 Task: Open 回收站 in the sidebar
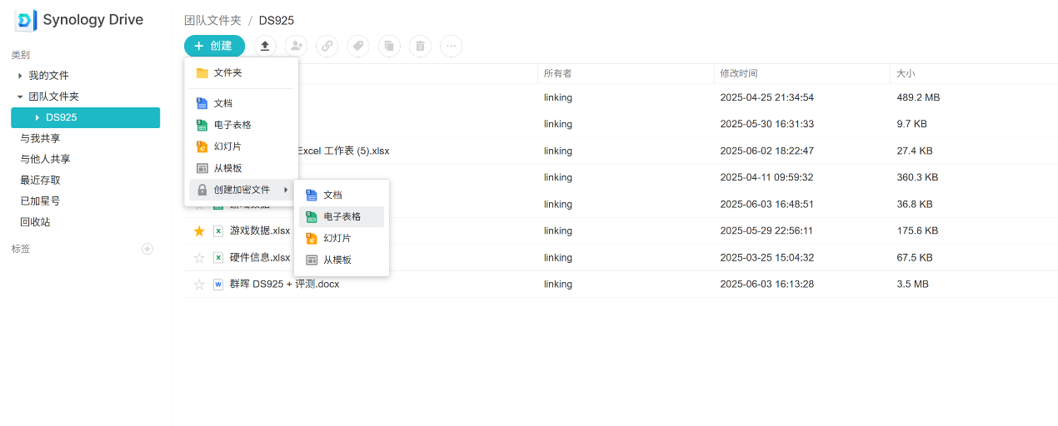coord(35,222)
